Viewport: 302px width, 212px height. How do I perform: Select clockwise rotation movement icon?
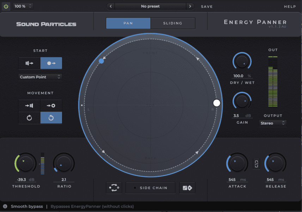[x=29, y=118]
